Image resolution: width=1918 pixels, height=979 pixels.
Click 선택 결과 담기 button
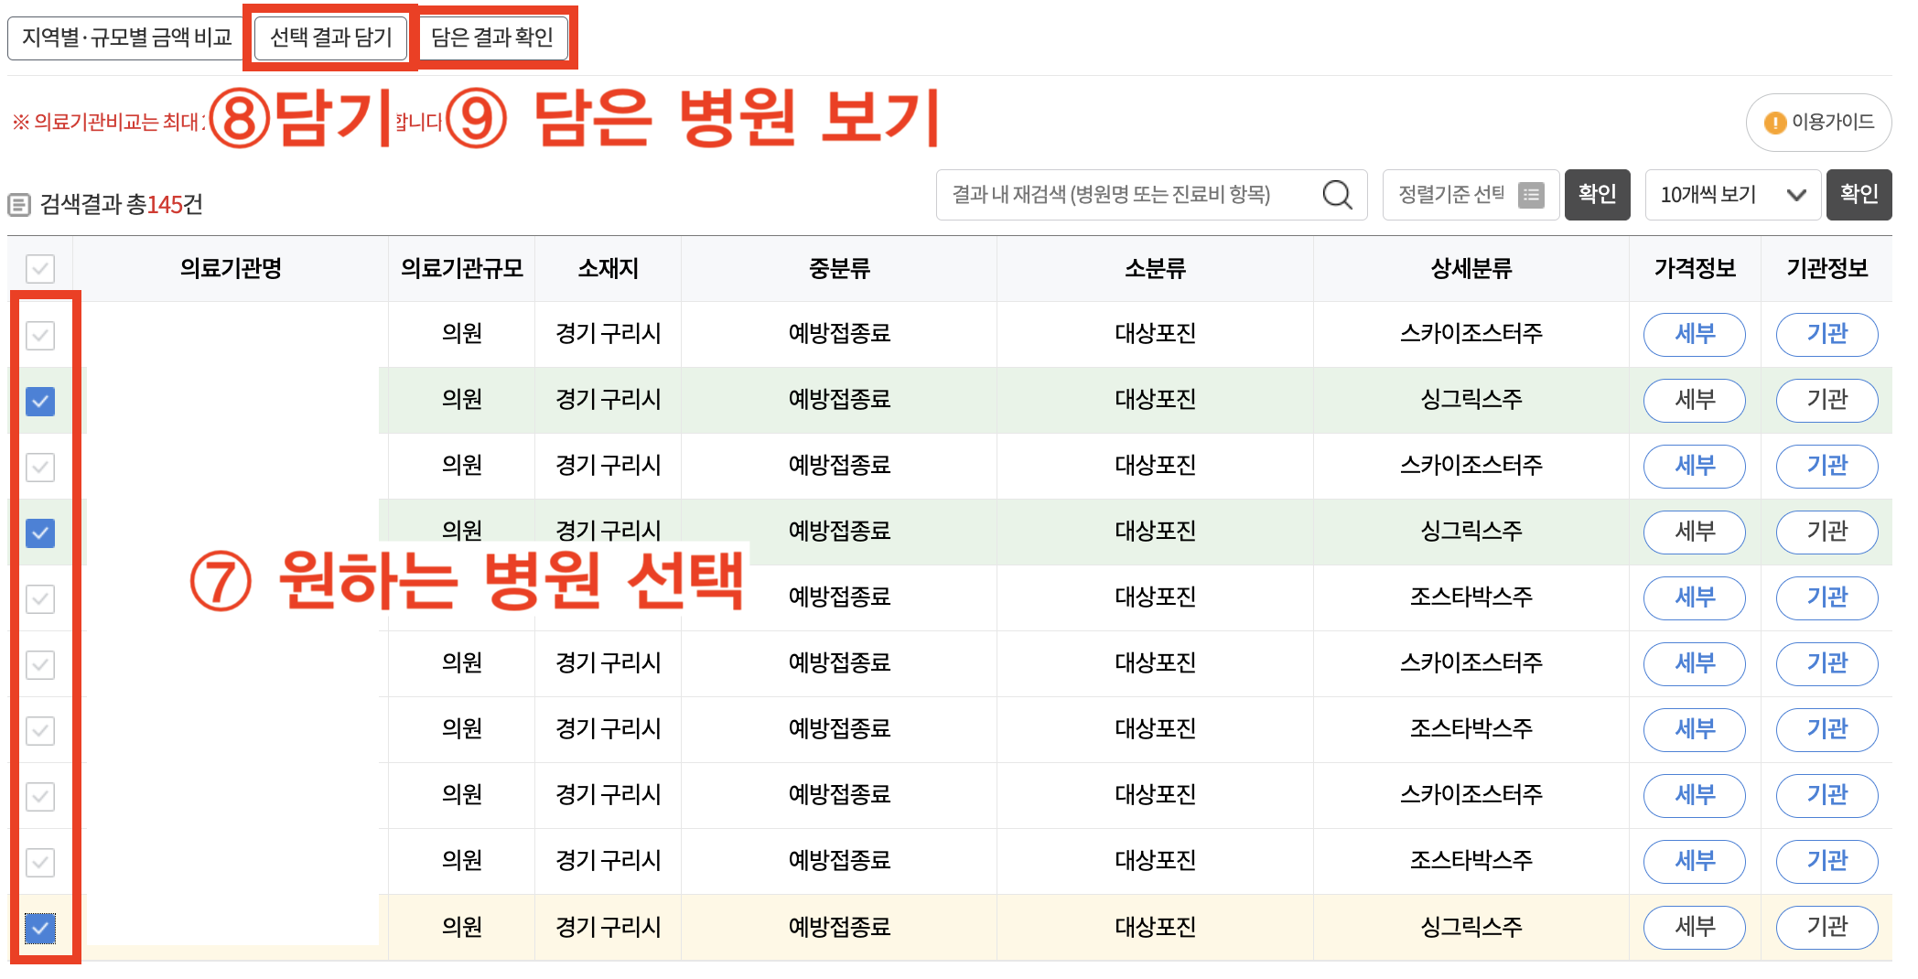click(x=330, y=38)
